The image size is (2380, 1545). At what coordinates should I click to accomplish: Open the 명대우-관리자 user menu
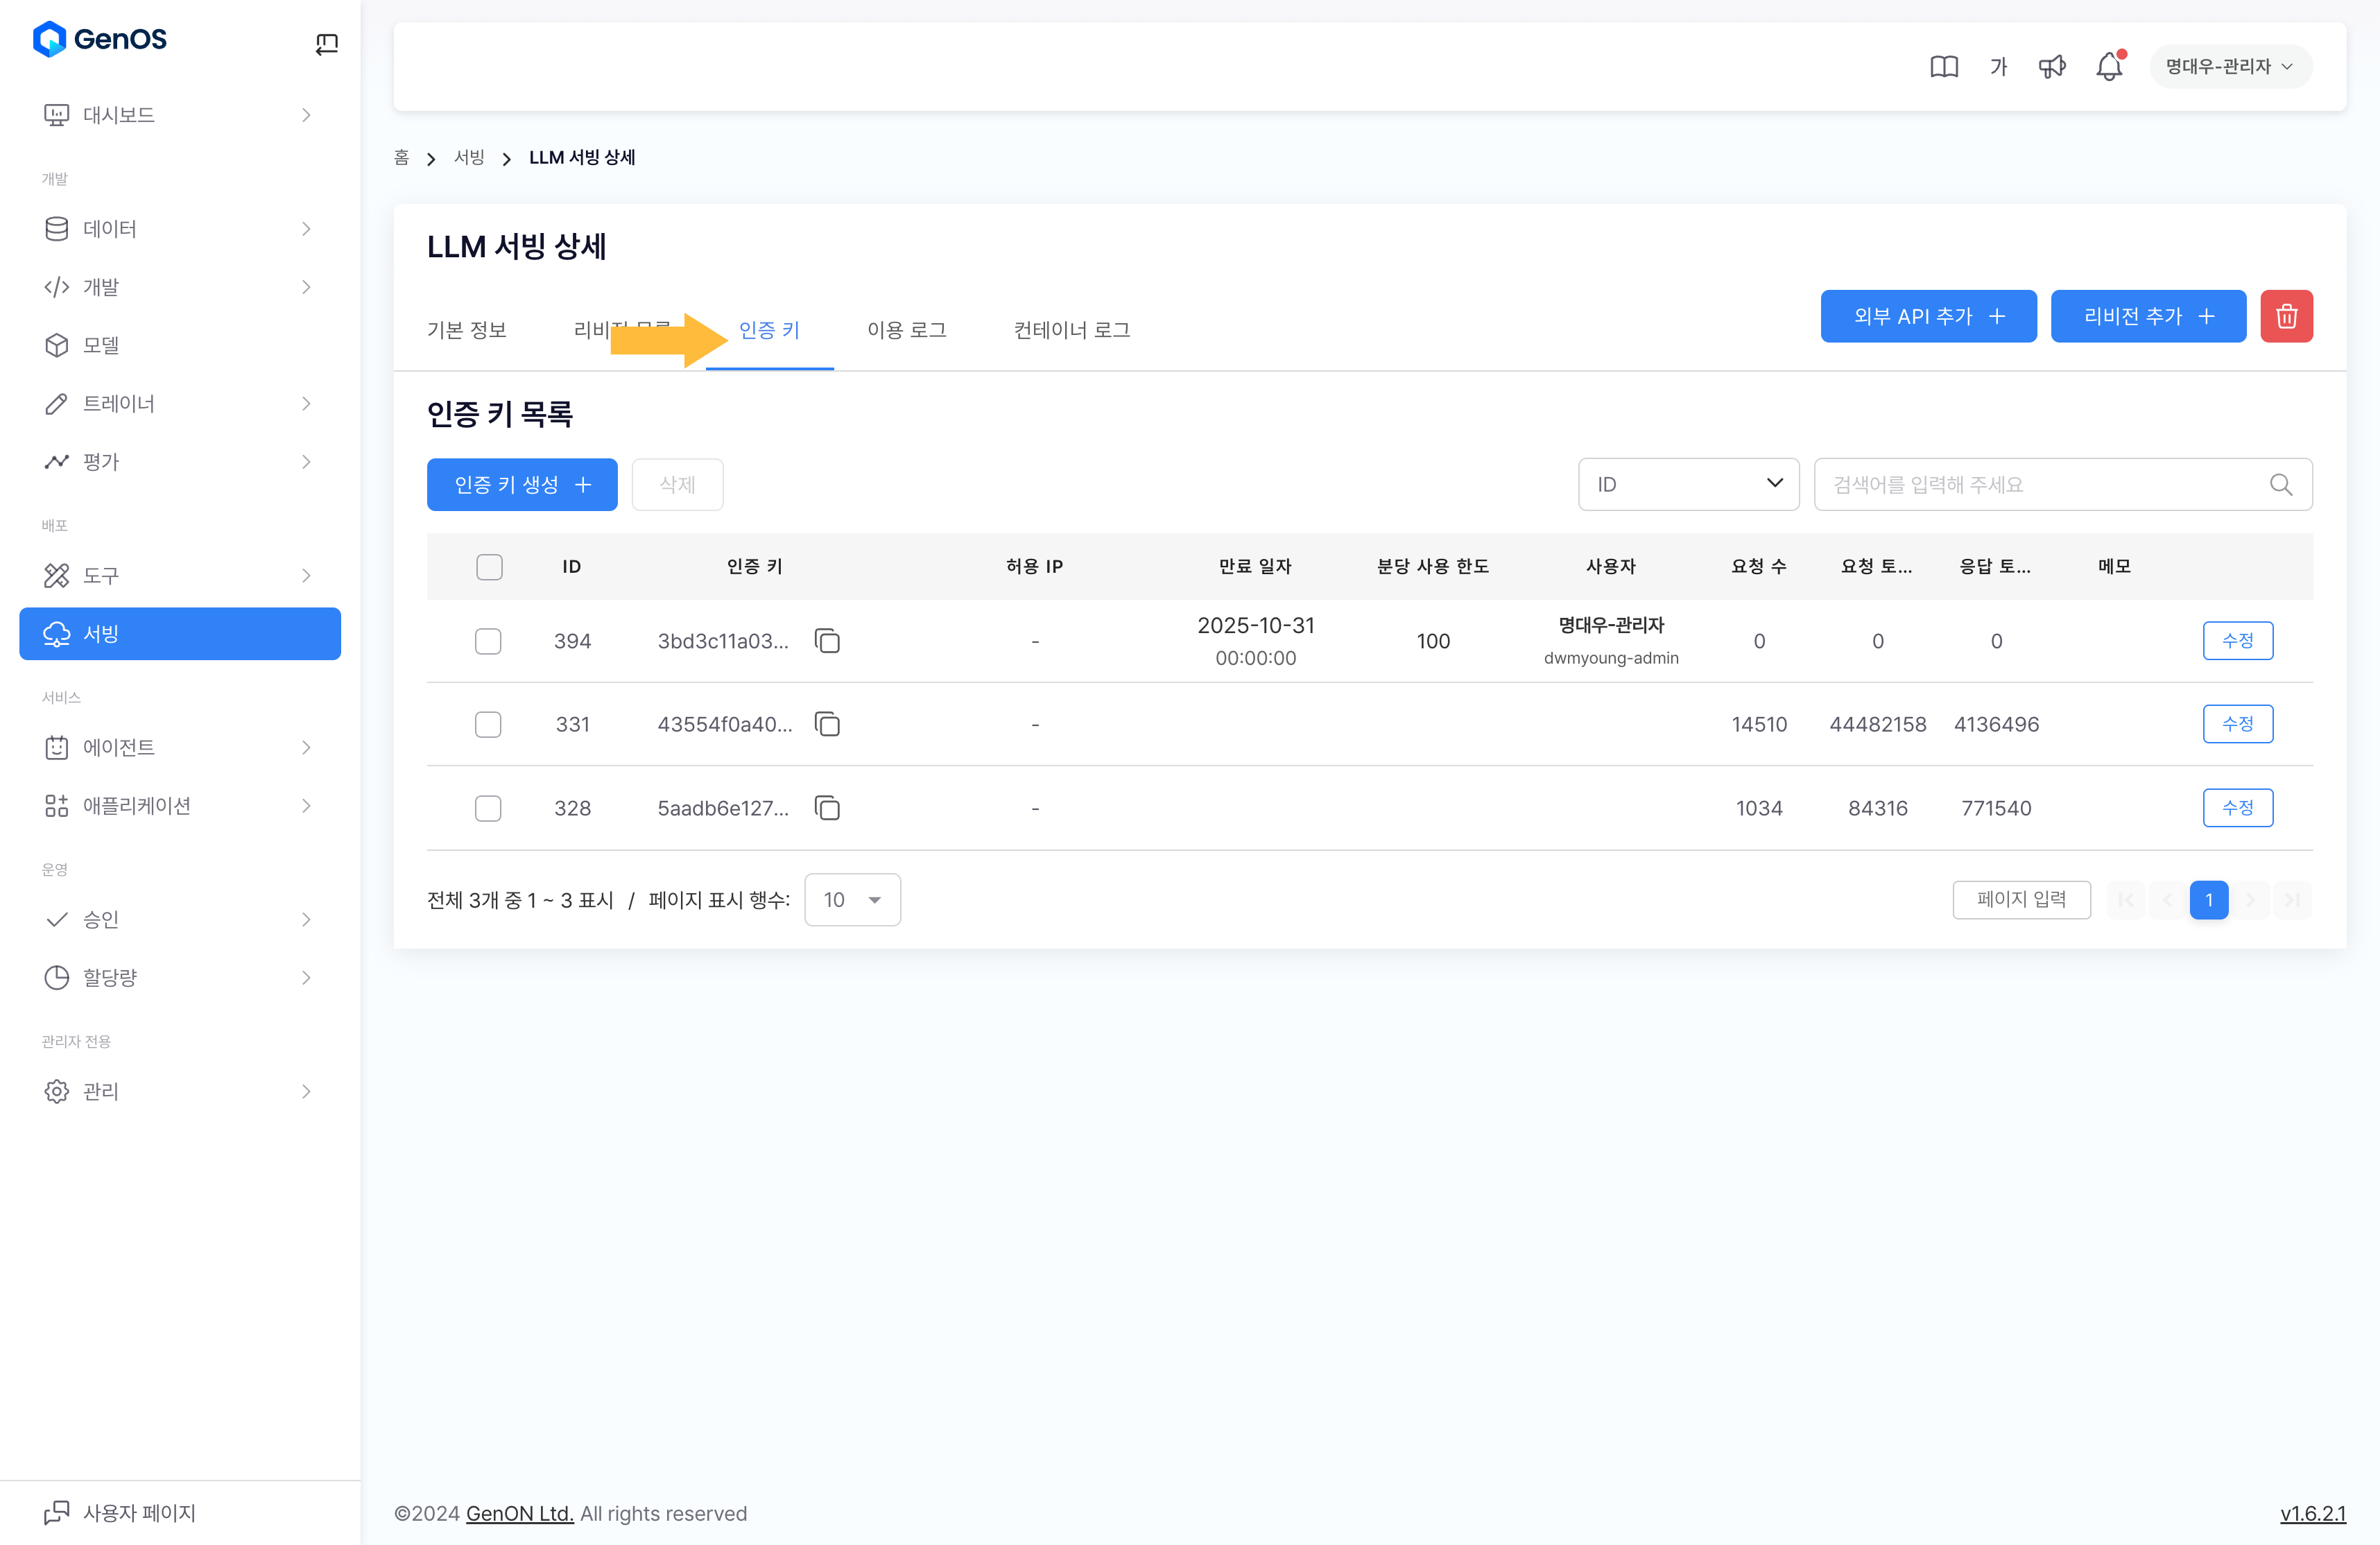[x=2229, y=67]
